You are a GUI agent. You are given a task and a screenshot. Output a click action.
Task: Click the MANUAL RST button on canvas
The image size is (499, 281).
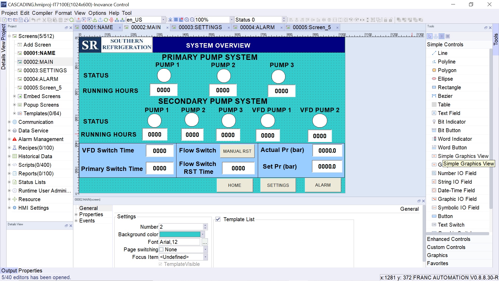point(237,151)
